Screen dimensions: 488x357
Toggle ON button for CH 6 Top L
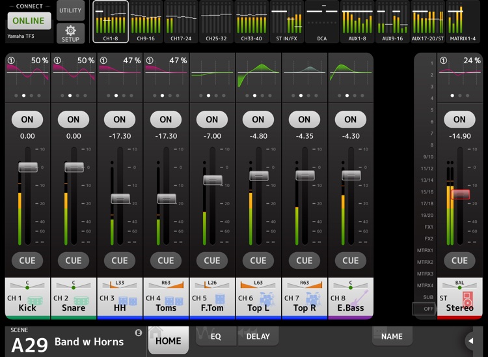coord(258,119)
